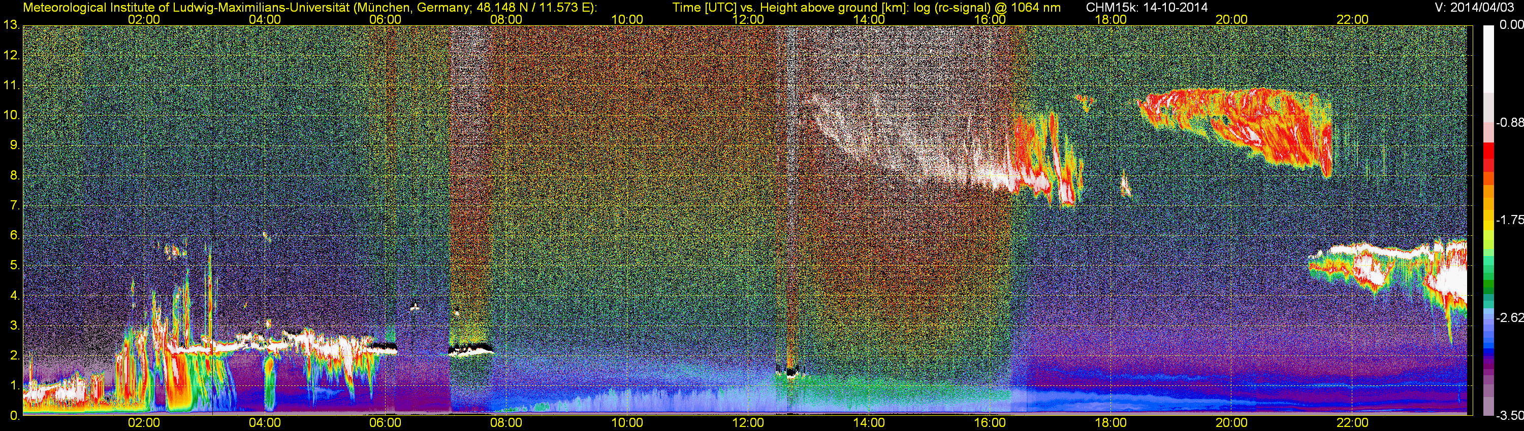The height and width of the screenshot is (431, 1524).
Task: Click the 2 km height axis label
Action: click(x=14, y=355)
